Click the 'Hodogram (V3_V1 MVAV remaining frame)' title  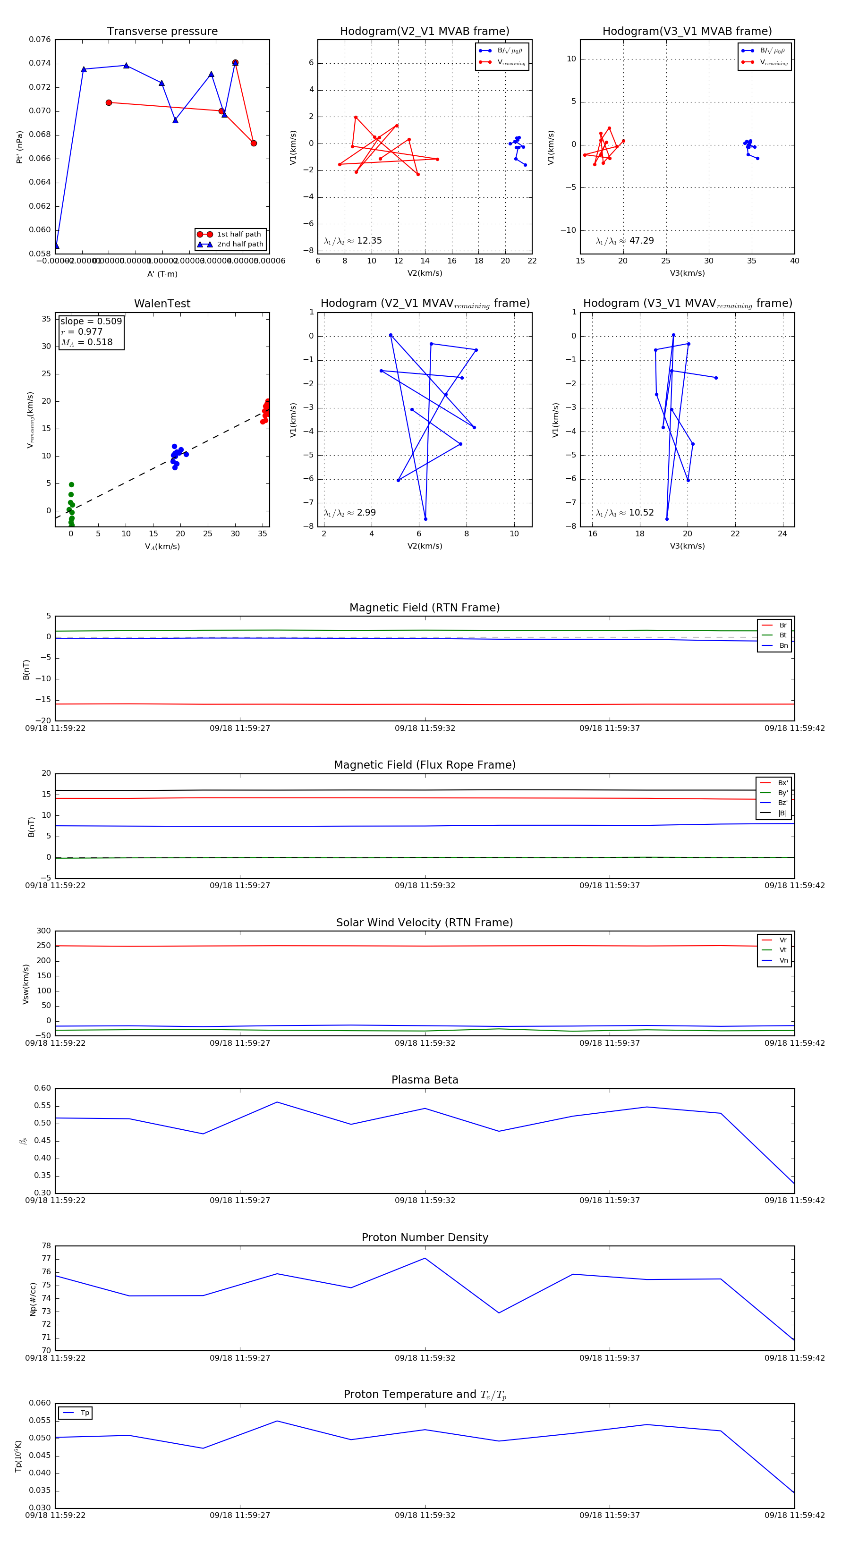point(687,303)
